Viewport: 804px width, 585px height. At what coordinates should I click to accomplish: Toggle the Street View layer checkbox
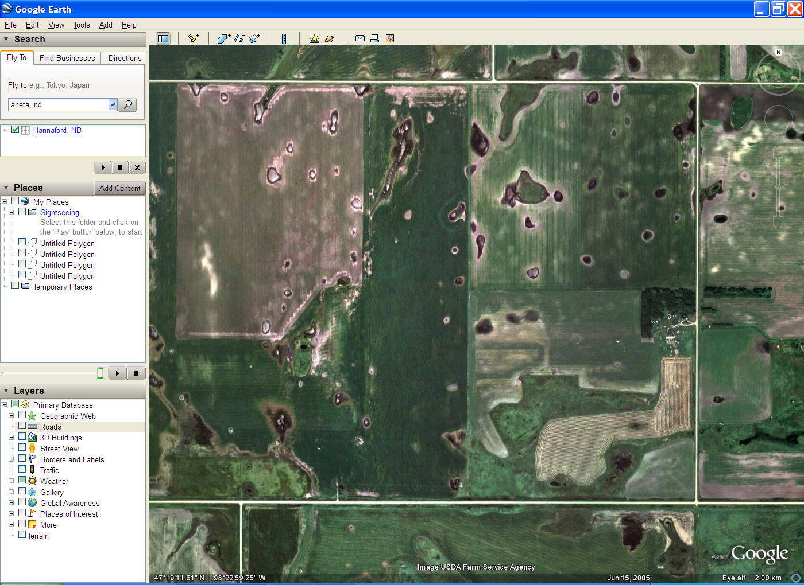[x=22, y=448]
